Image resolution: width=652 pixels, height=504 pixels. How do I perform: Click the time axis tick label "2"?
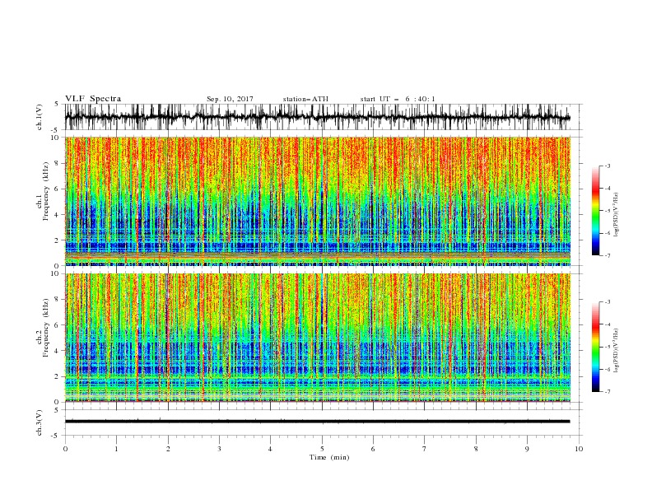[x=168, y=449]
